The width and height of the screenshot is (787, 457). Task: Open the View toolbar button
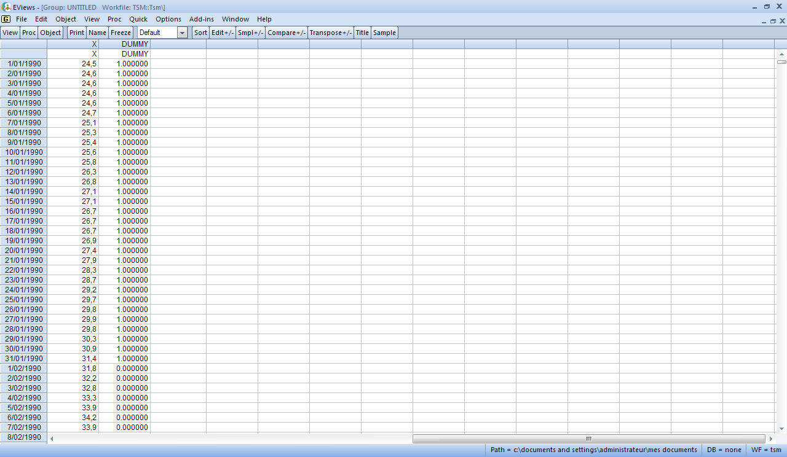(x=10, y=33)
